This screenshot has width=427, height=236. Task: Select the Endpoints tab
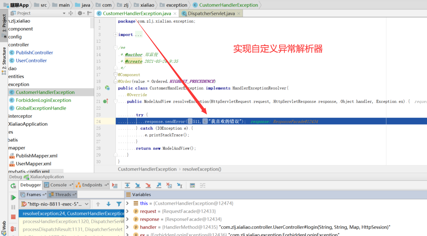92,185
